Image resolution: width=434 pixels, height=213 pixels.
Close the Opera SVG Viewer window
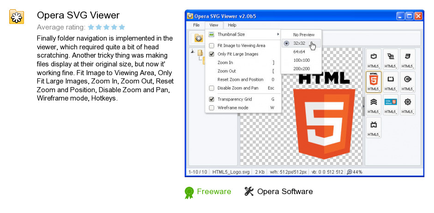click(418, 16)
